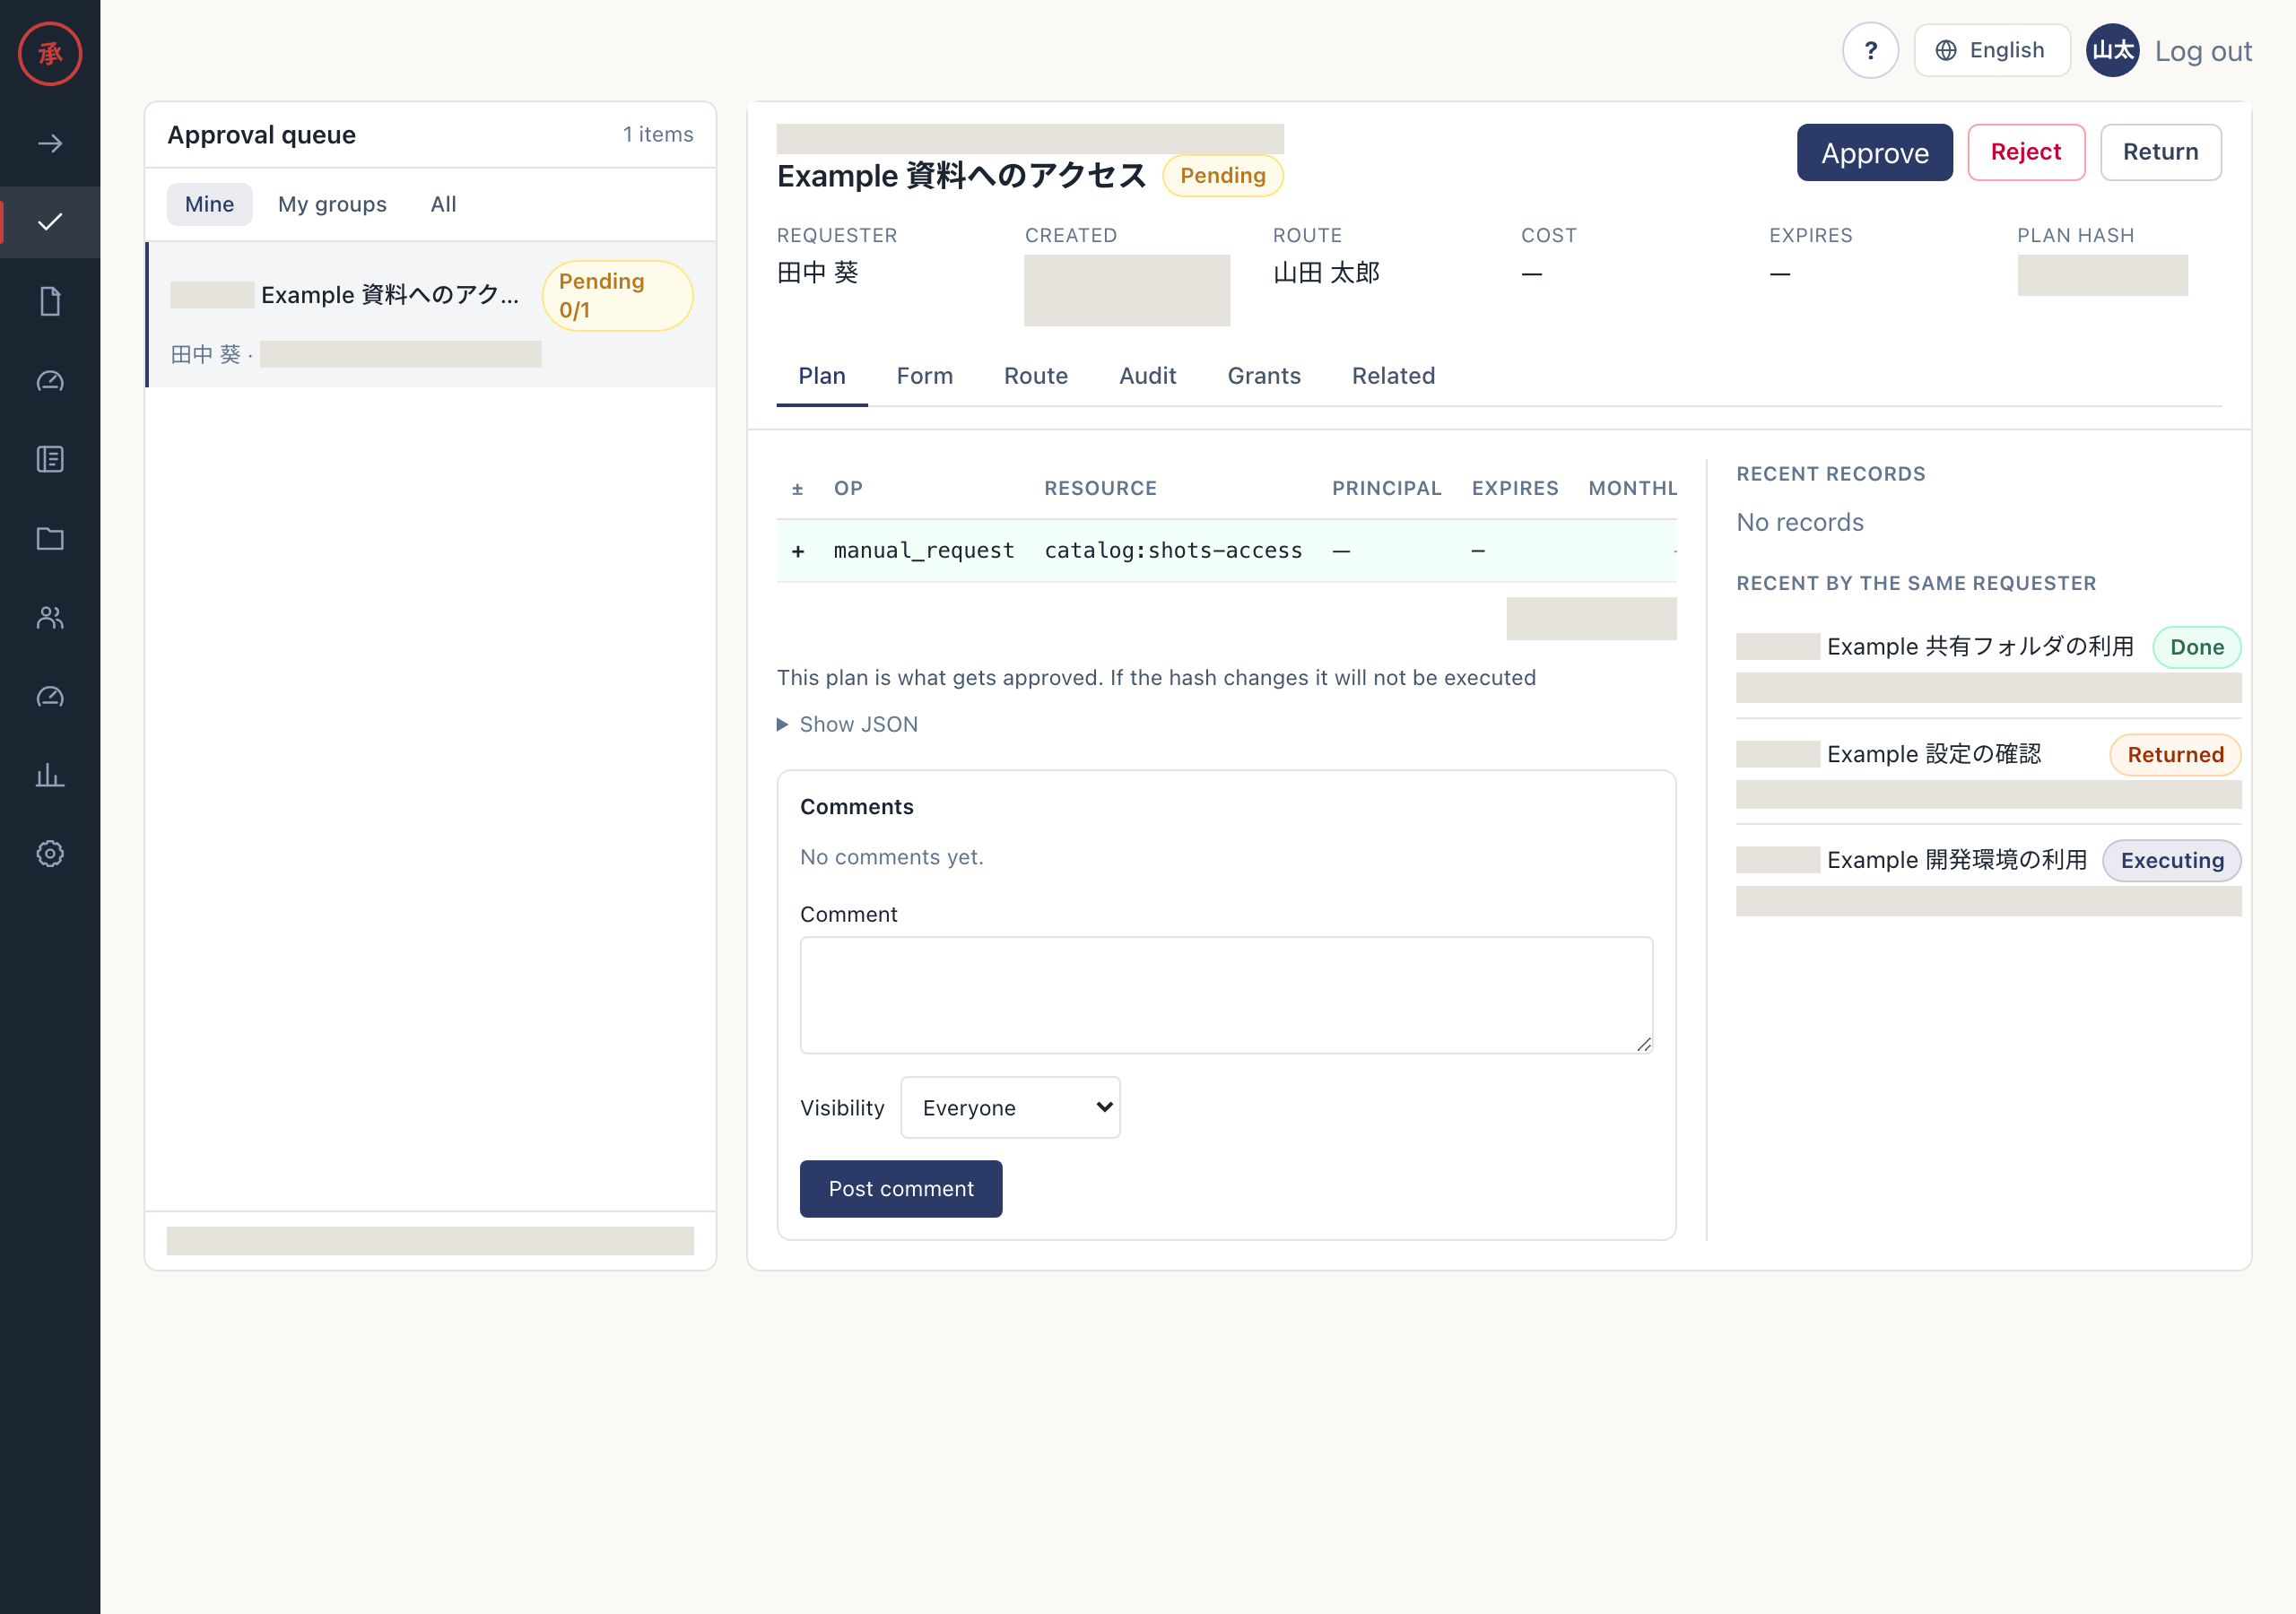Click the 山太 user avatar
The width and height of the screenshot is (2296, 1614).
tap(2112, 50)
